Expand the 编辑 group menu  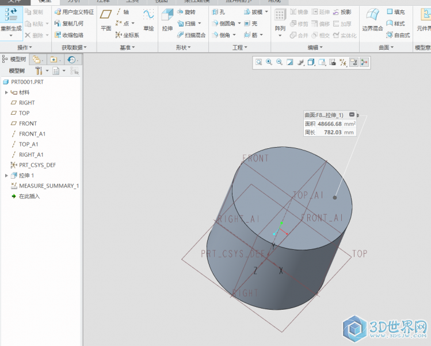315,47
